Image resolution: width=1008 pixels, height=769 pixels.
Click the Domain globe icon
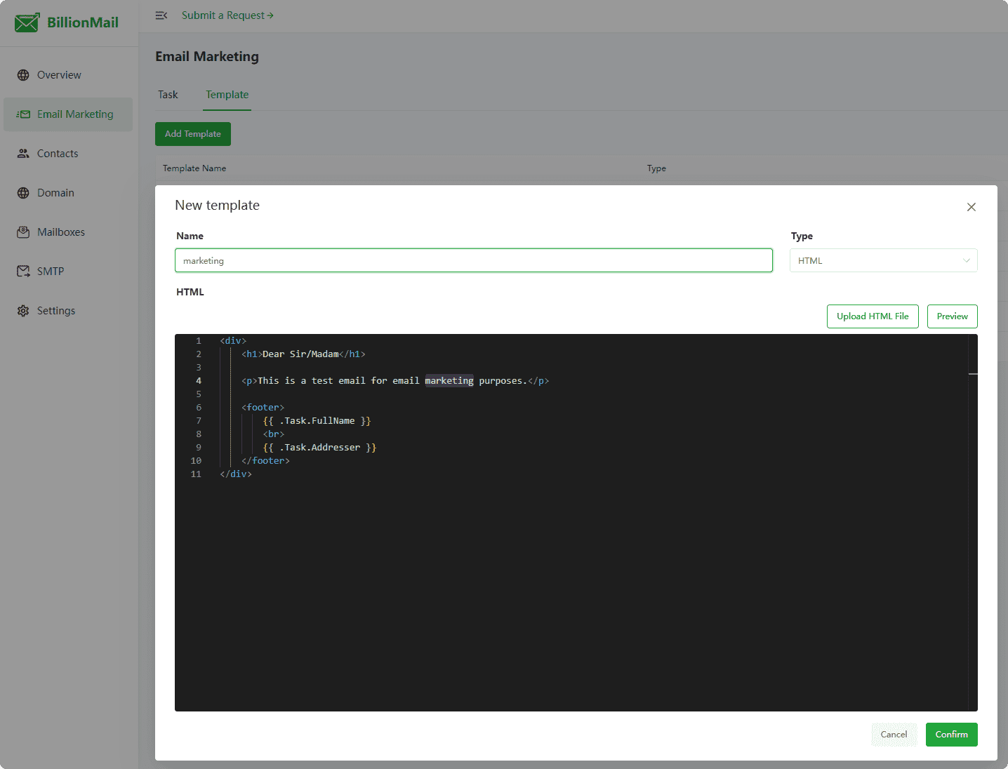tap(23, 193)
